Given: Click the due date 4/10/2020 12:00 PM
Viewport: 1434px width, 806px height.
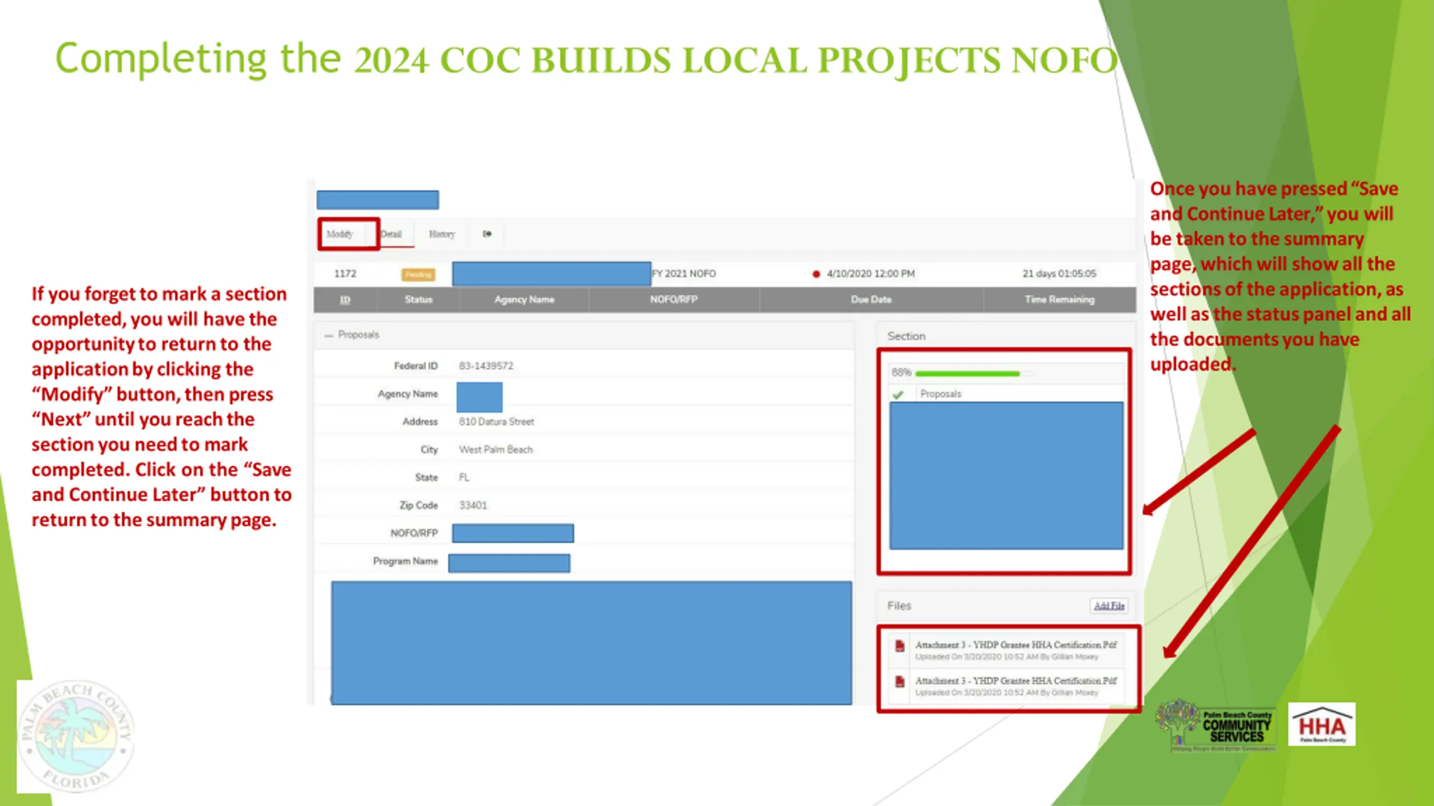Looking at the screenshot, I should point(871,274).
